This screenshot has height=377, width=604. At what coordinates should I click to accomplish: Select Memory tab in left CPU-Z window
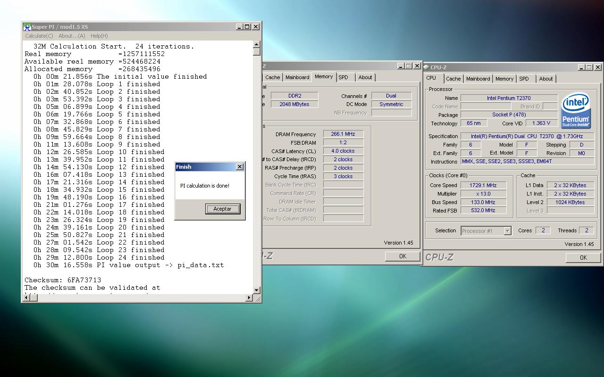pyautogui.click(x=324, y=77)
